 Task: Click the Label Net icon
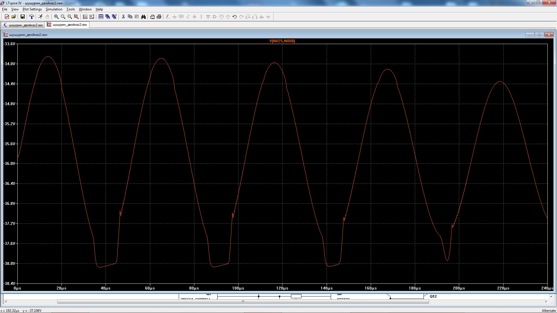pos(181,17)
